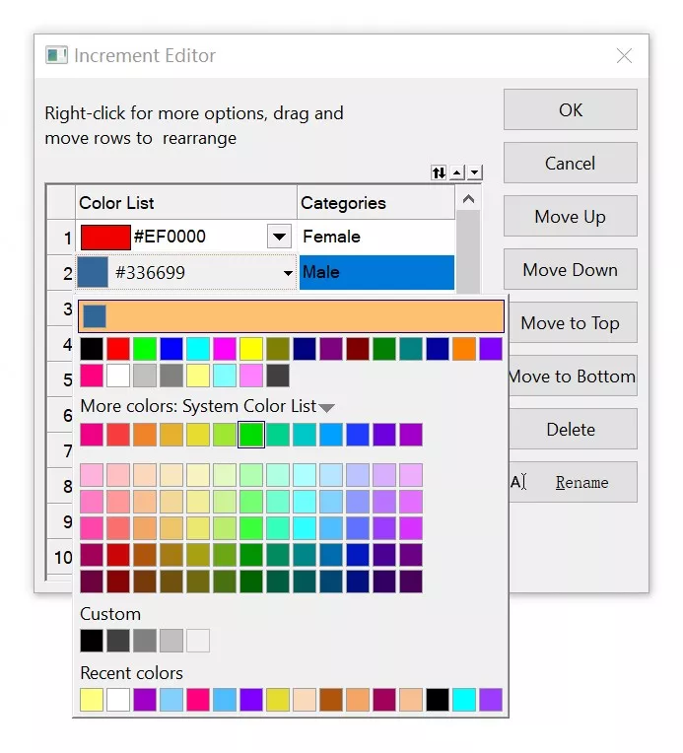
Task: Pick the pale yellow first Recent colors swatch
Action: click(x=92, y=700)
